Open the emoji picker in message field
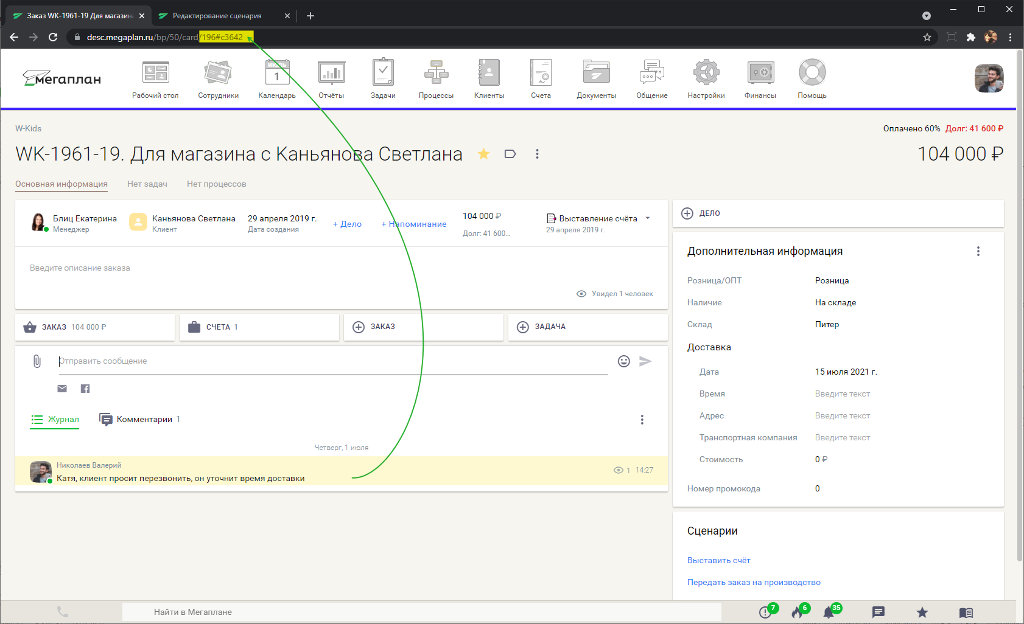The height and width of the screenshot is (624, 1024). point(624,361)
